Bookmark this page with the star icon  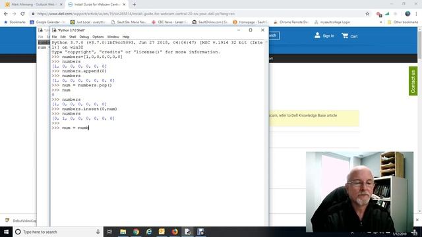tap(367, 14)
